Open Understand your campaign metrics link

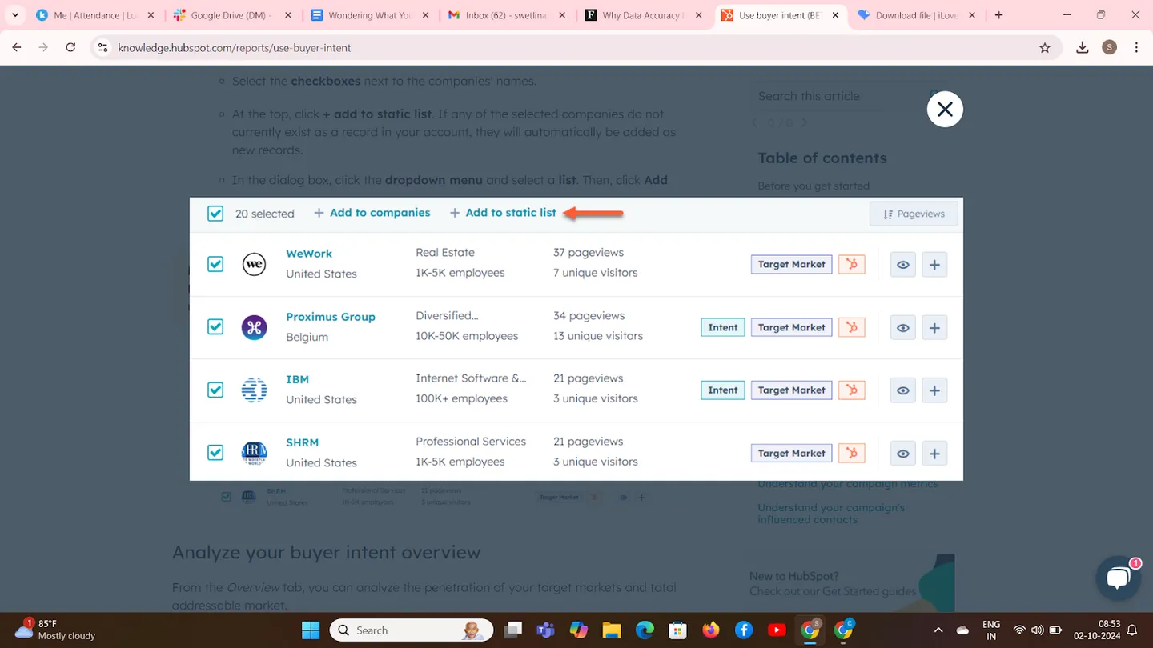coord(848,484)
